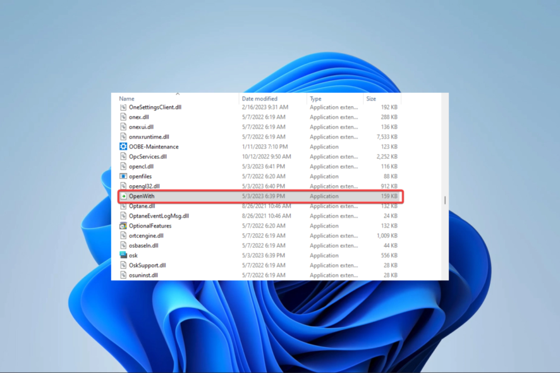Click the ortcengine.dll file icon
The width and height of the screenshot is (560, 373).
tap(123, 236)
